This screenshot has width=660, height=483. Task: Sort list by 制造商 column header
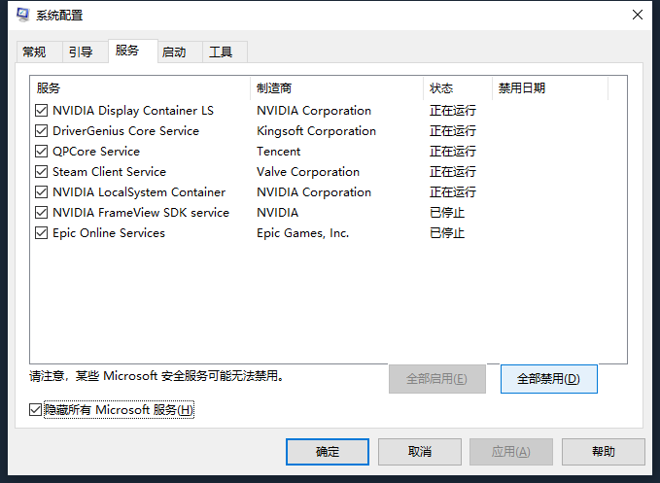tap(335, 88)
